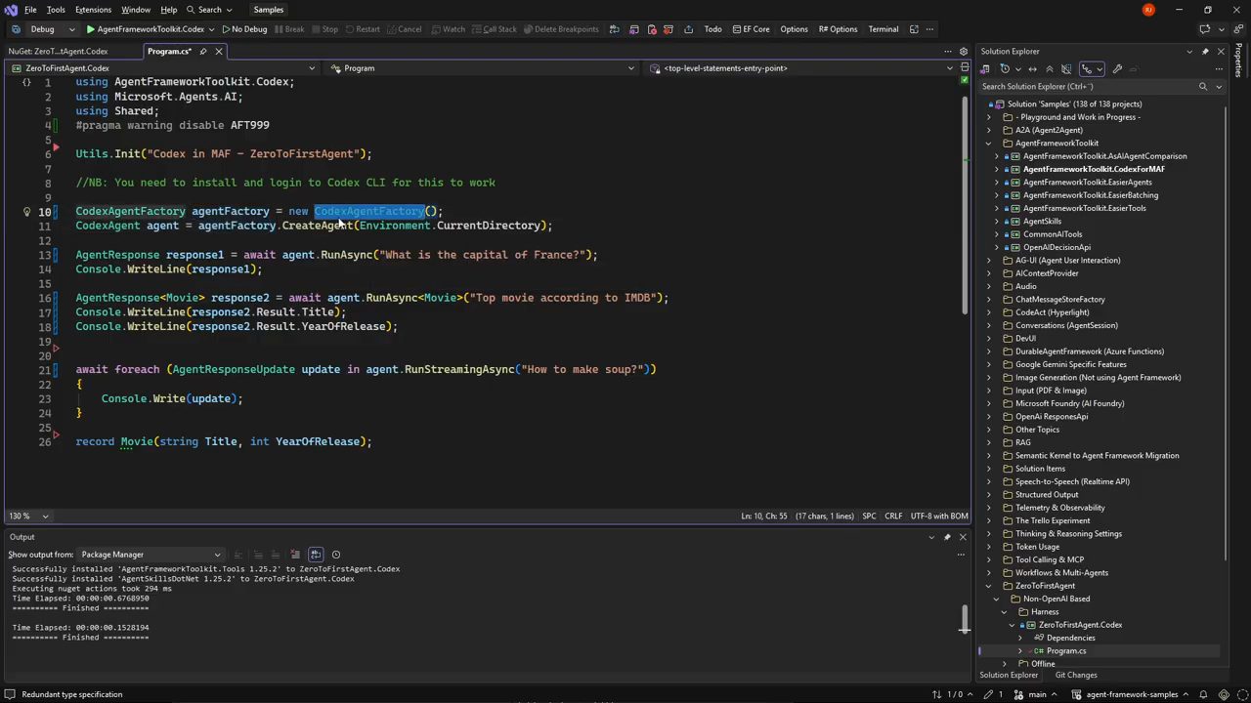The width and height of the screenshot is (1251, 703).
Task: Switch to the Git Changes tab
Action: pyautogui.click(x=1075, y=676)
